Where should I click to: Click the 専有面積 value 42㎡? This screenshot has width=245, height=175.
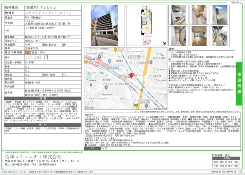pos(27,45)
